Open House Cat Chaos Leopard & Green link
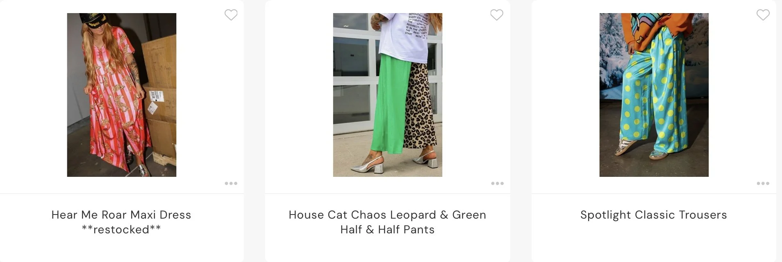This screenshot has width=782, height=262. pos(387,215)
